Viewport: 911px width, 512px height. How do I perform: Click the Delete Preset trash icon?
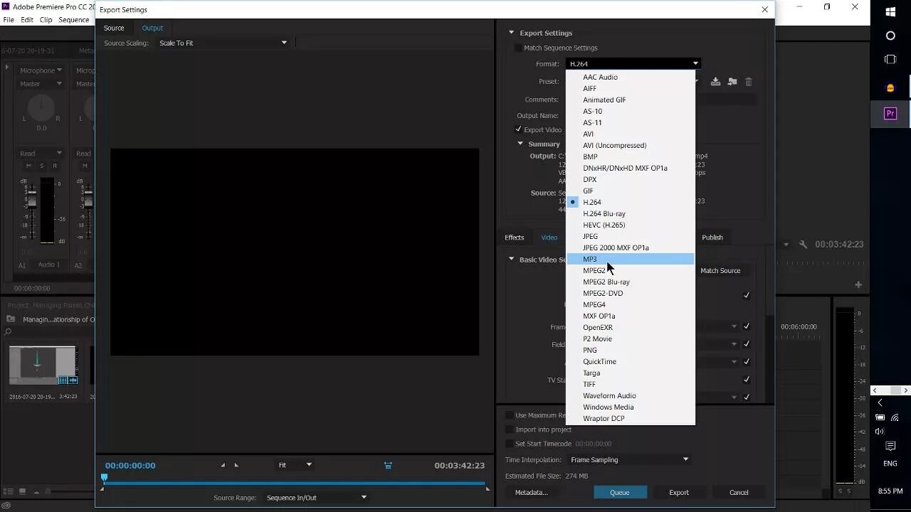tap(748, 82)
